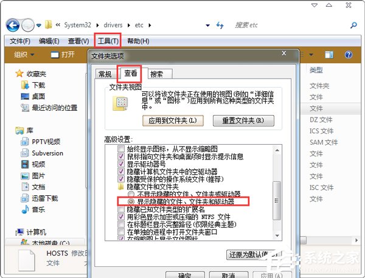365x278 pixels.
Task: Collapse the Favorites (收藏夹) tree section
Action: [11, 74]
